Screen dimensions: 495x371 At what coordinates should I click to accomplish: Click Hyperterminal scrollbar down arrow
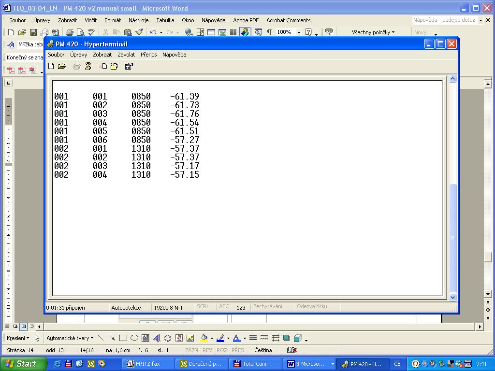point(452,297)
